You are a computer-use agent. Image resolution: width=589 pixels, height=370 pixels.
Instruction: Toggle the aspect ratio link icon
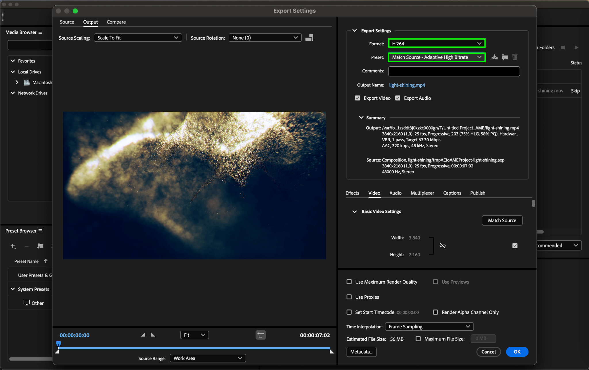(x=442, y=246)
